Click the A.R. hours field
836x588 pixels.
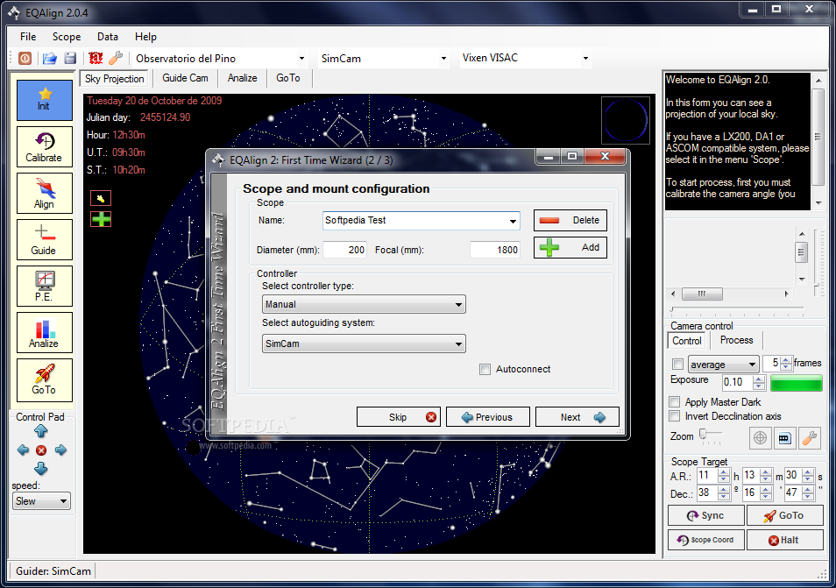pyautogui.click(x=707, y=476)
